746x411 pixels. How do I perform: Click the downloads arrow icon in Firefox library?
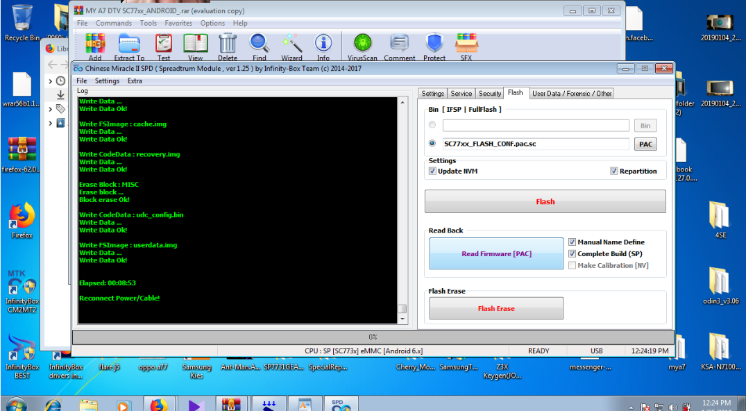60,95
